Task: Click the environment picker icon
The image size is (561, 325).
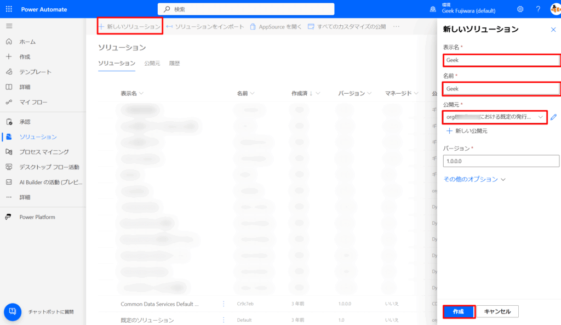Action: pos(433,9)
